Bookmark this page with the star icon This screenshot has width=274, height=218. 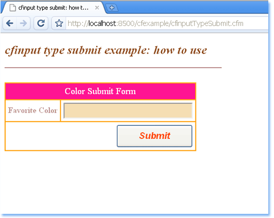pos(59,23)
